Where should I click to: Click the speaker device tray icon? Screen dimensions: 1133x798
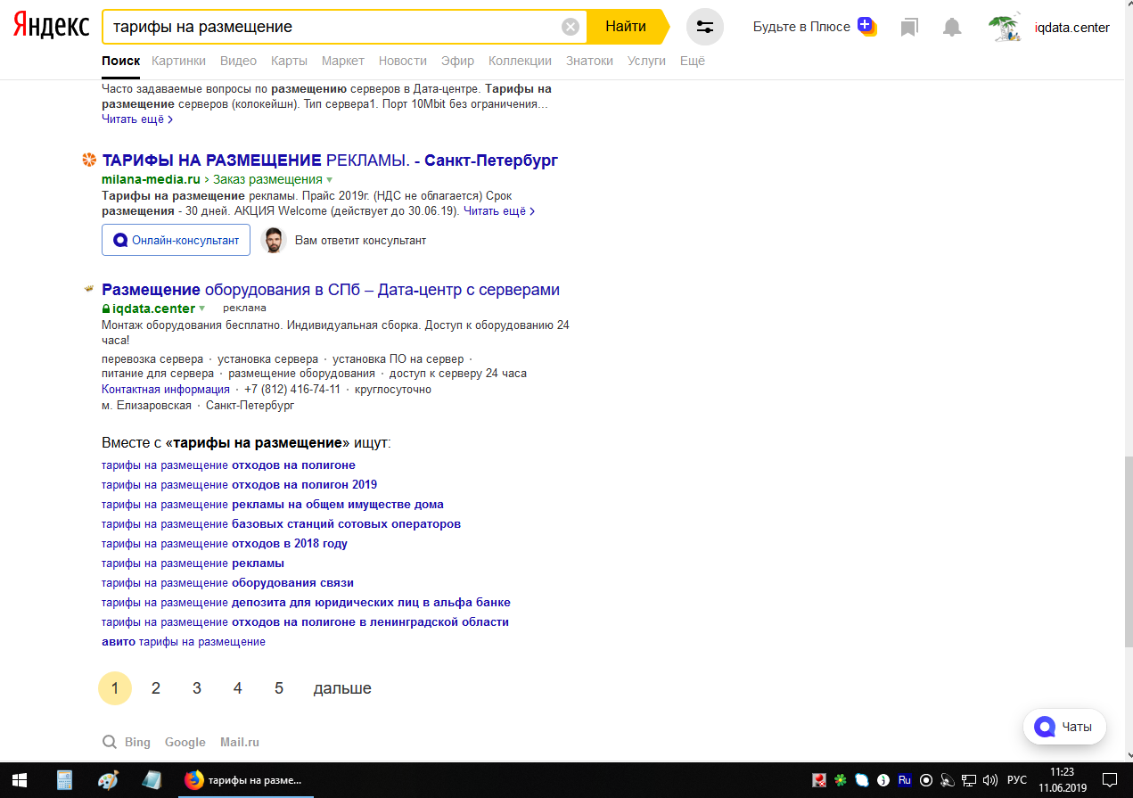click(x=948, y=780)
